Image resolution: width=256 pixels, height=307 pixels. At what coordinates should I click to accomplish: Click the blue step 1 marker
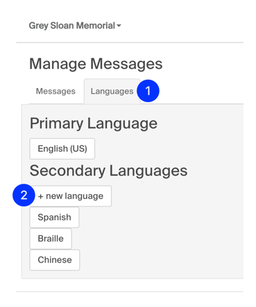[148, 91]
